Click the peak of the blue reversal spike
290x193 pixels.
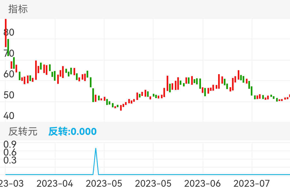[x=96, y=149]
